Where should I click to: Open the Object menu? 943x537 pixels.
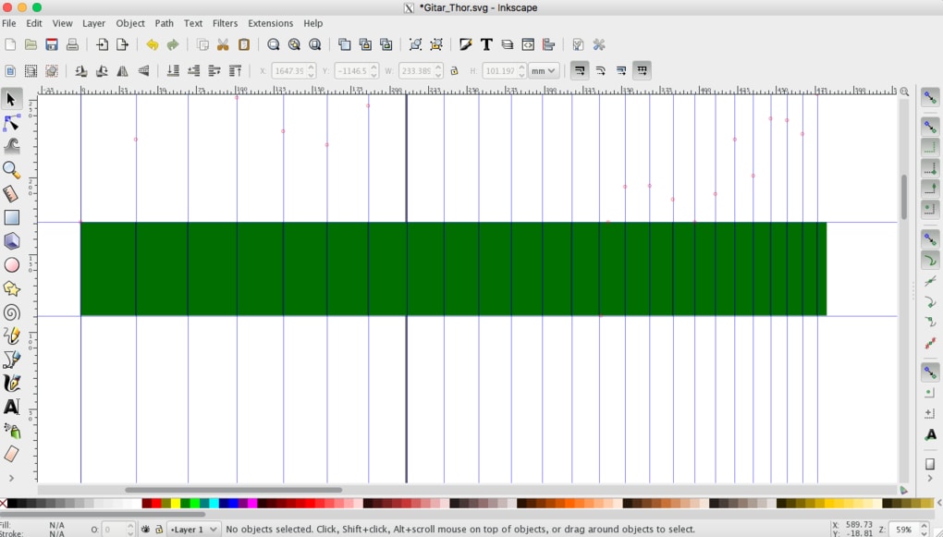[x=130, y=23]
